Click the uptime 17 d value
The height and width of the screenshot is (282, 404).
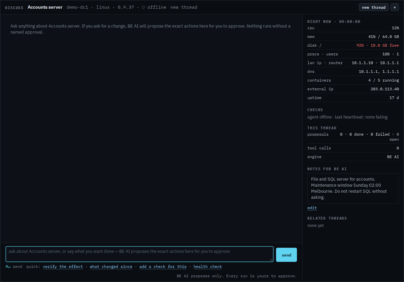(394, 98)
